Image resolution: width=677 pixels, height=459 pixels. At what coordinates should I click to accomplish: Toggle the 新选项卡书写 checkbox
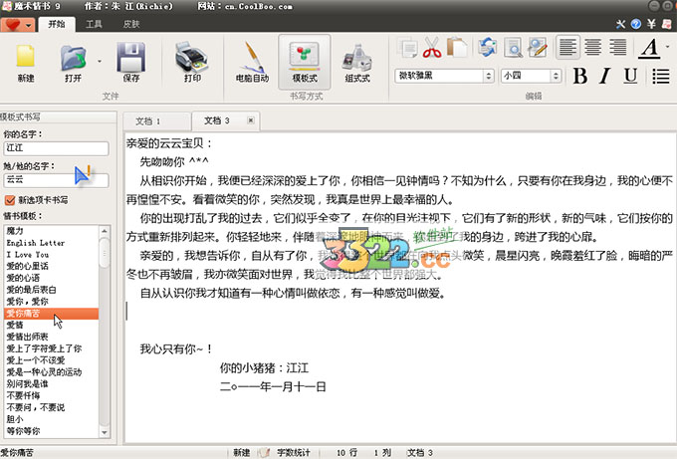pyautogui.click(x=10, y=200)
